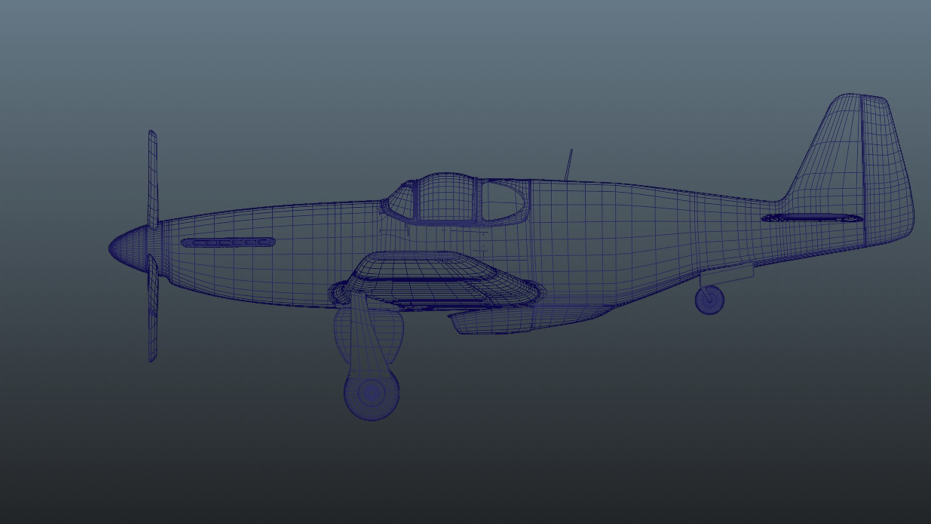Select the engine exhaust stack row

[x=228, y=242]
